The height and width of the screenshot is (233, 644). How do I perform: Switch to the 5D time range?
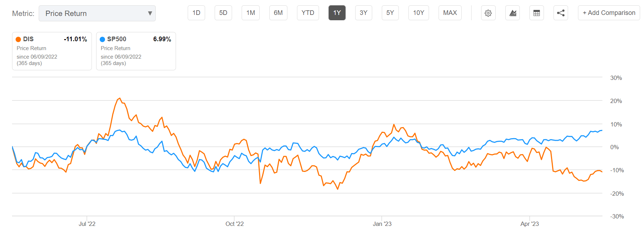coord(223,13)
